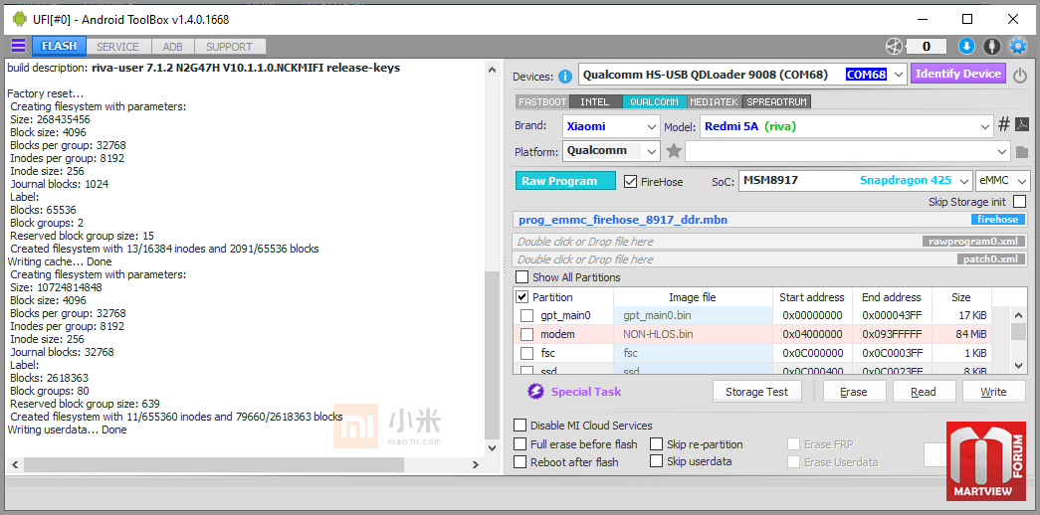Screen dimensions: 1040x515
Task: Click the favorite star icon
Action: click(x=674, y=151)
